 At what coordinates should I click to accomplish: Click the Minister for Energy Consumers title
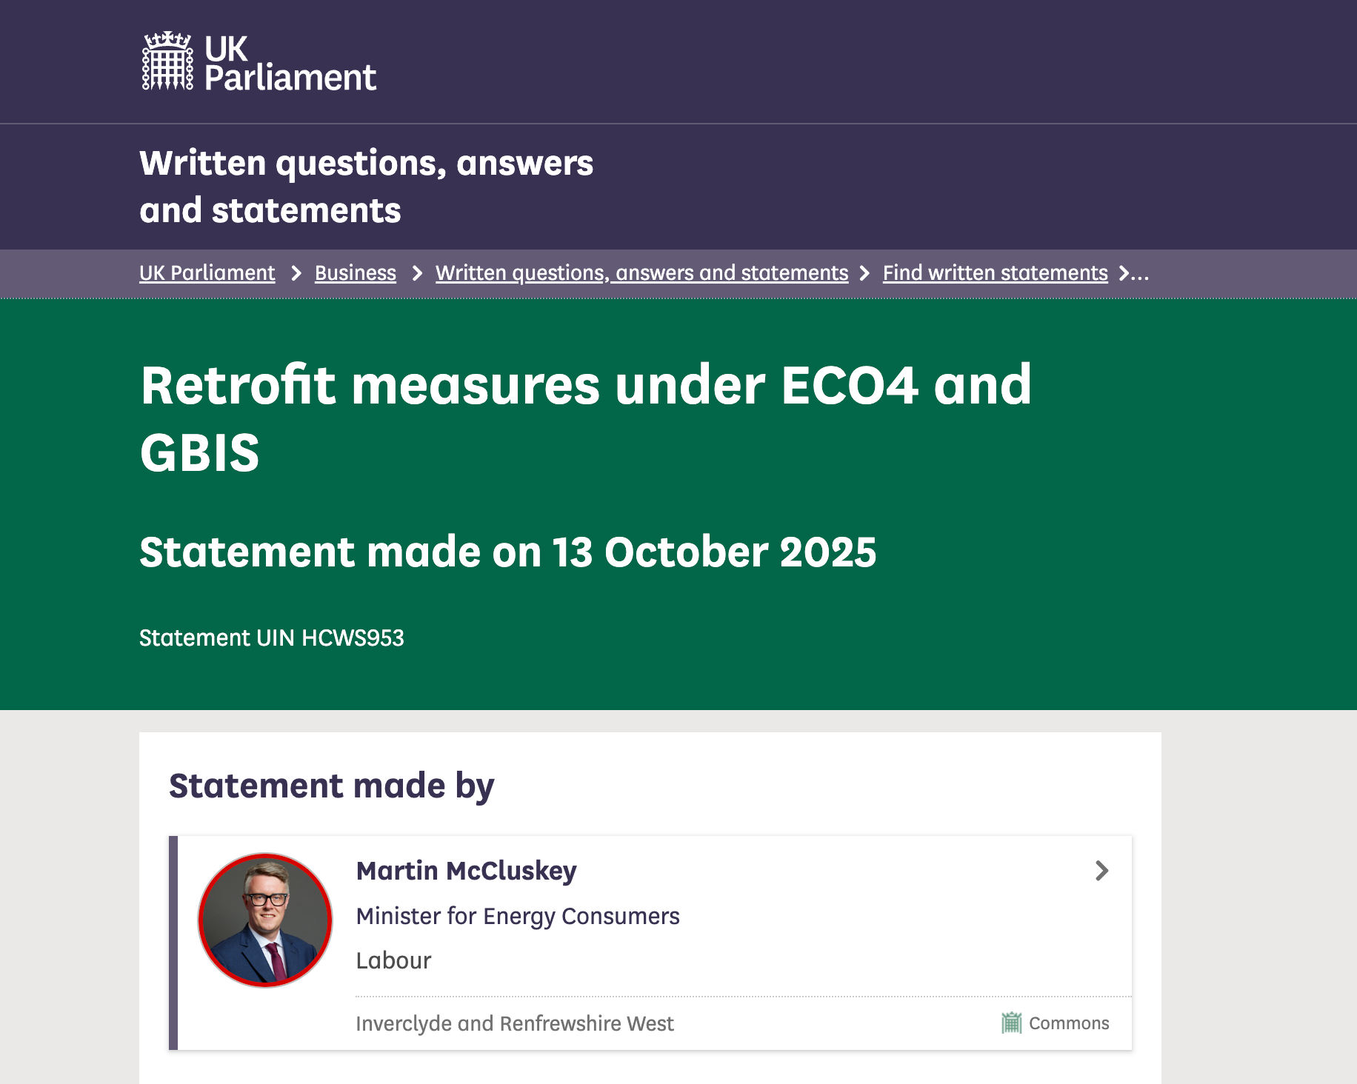click(517, 916)
